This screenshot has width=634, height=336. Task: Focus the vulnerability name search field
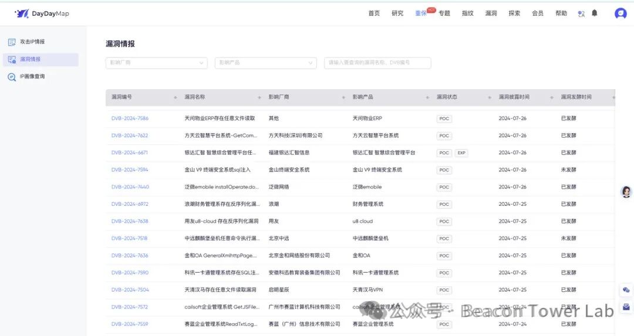click(x=377, y=63)
